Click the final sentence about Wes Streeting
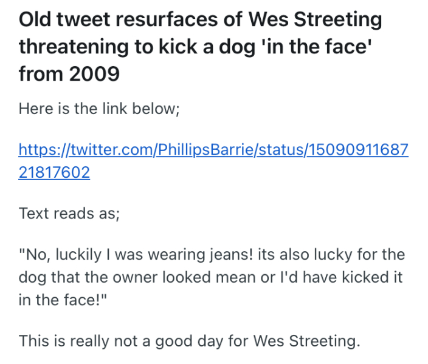The height and width of the screenshot is (364, 428). tap(189, 340)
